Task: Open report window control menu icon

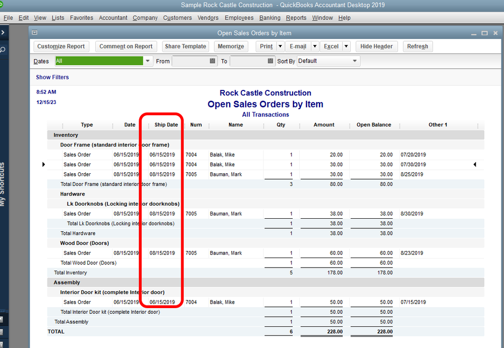Action: click(35, 32)
